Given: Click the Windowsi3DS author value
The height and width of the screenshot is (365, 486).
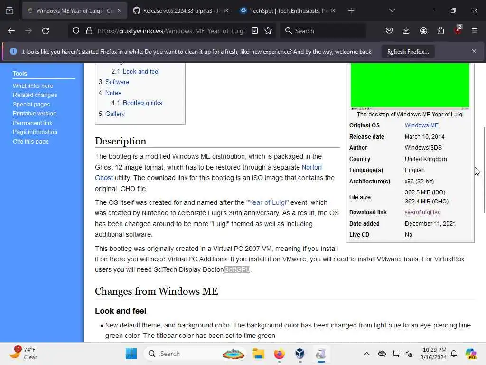Looking at the screenshot, I should point(423,148).
